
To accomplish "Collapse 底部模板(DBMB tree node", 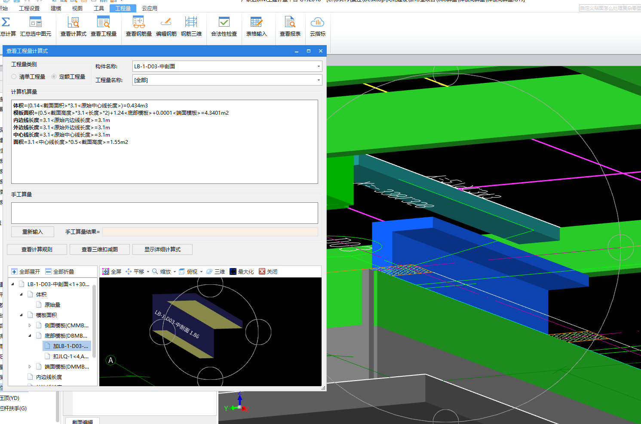I will pyautogui.click(x=30, y=336).
